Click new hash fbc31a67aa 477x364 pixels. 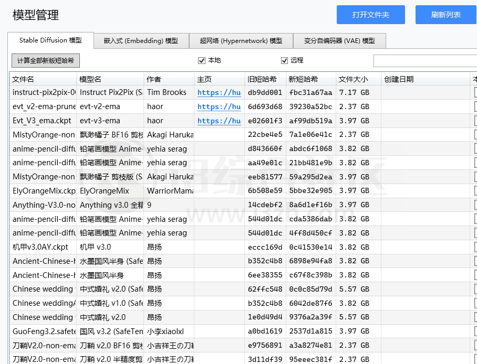pos(311,92)
